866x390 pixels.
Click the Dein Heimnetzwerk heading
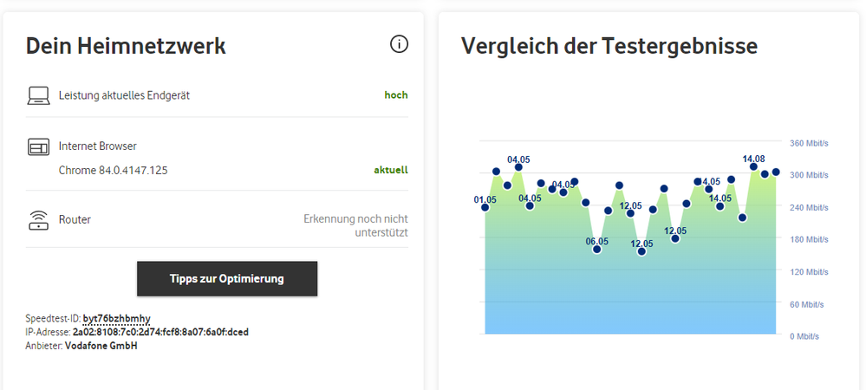(x=126, y=46)
